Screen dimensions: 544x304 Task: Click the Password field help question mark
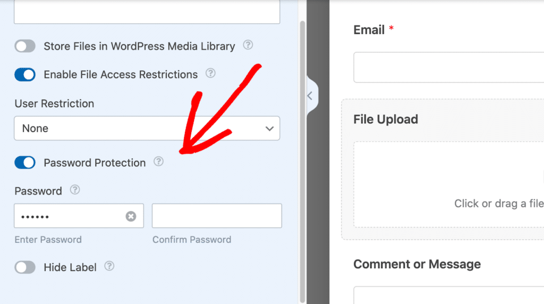click(x=75, y=190)
